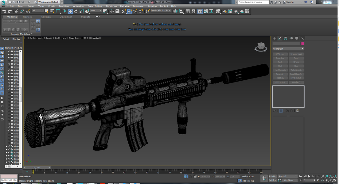Viewport: 339px width, 184px height.
Task: Click the Render Production teapot icon
Action: pyautogui.click(x=236, y=11)
